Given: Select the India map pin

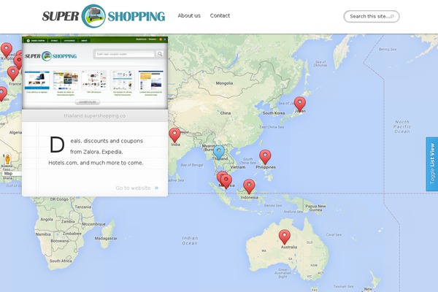Looking at the screenshot, I should click(174, 135).
